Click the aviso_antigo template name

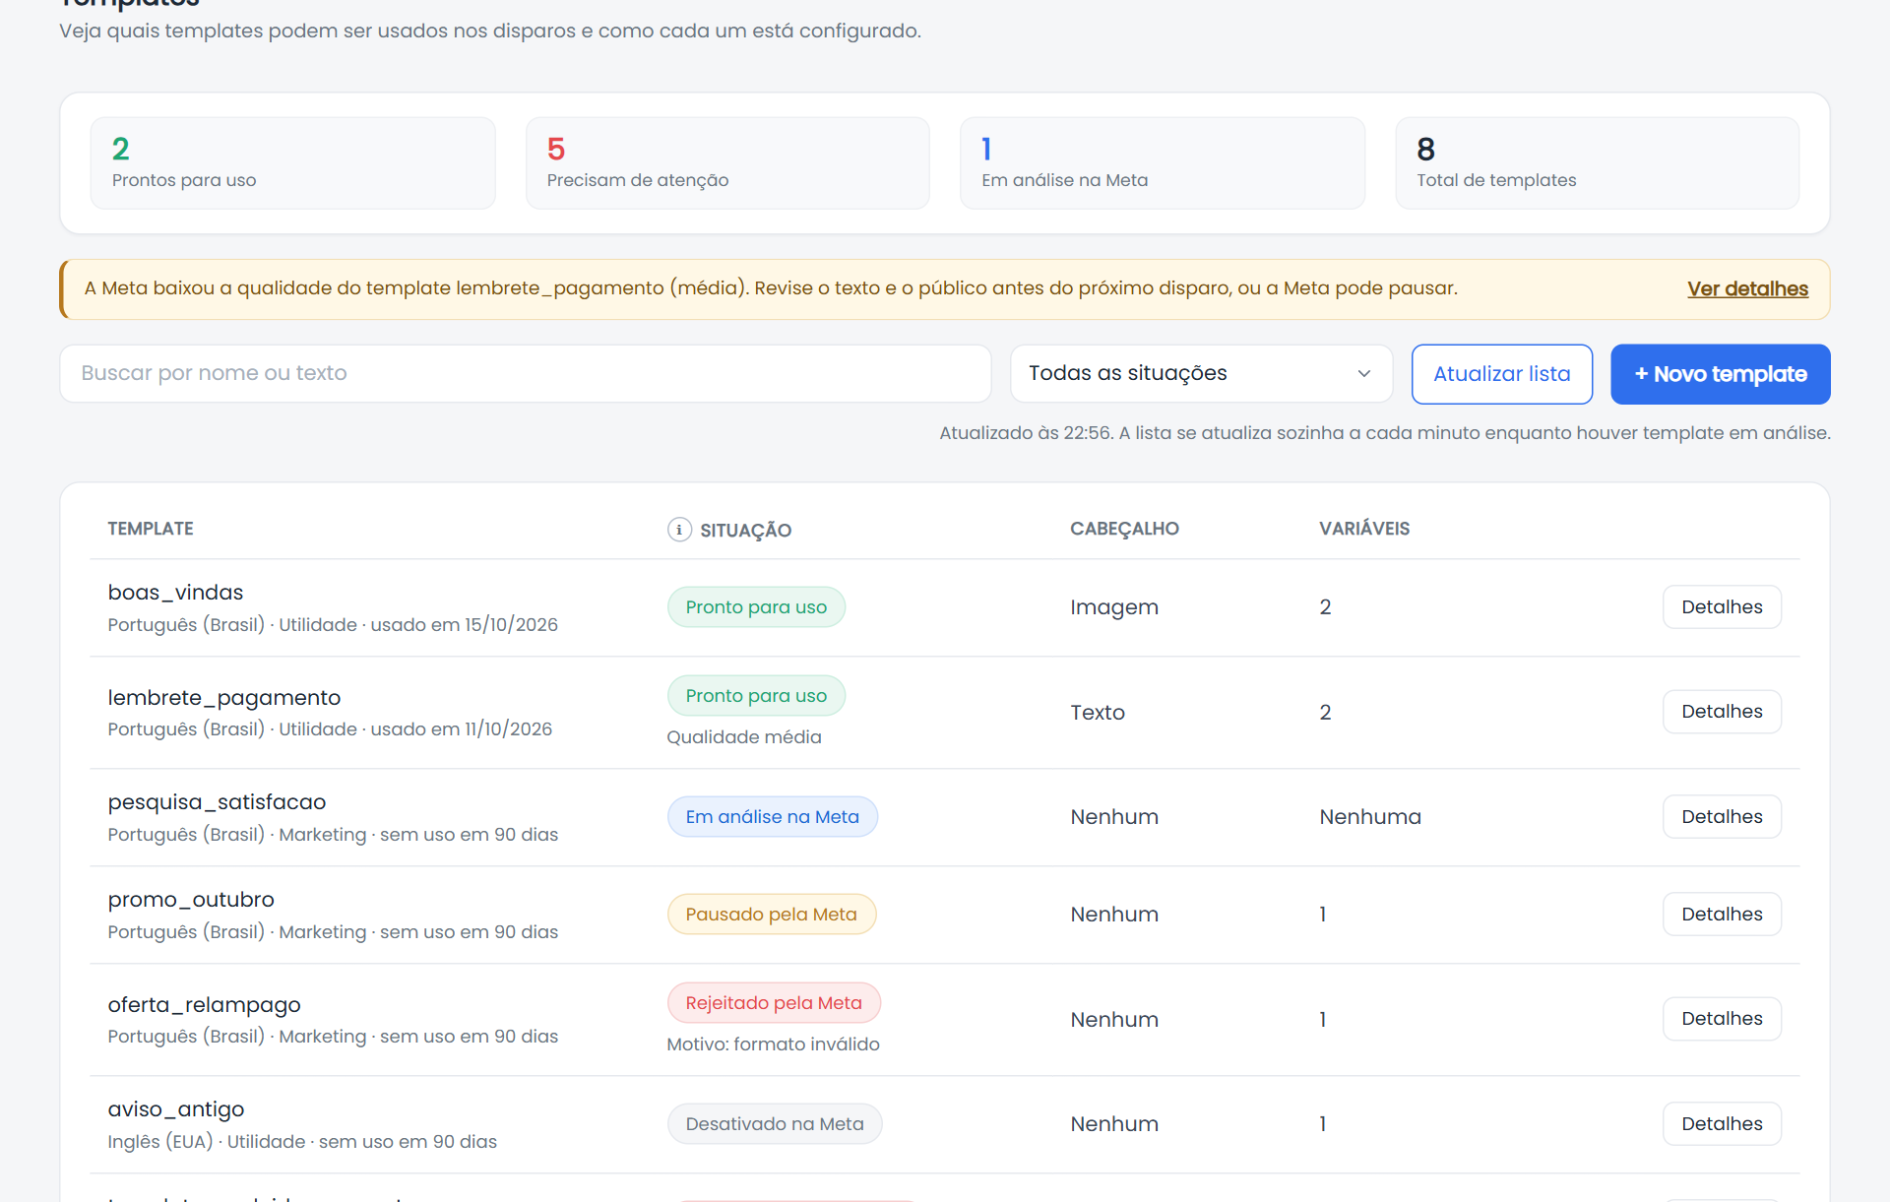click(x=176, y=1109)
